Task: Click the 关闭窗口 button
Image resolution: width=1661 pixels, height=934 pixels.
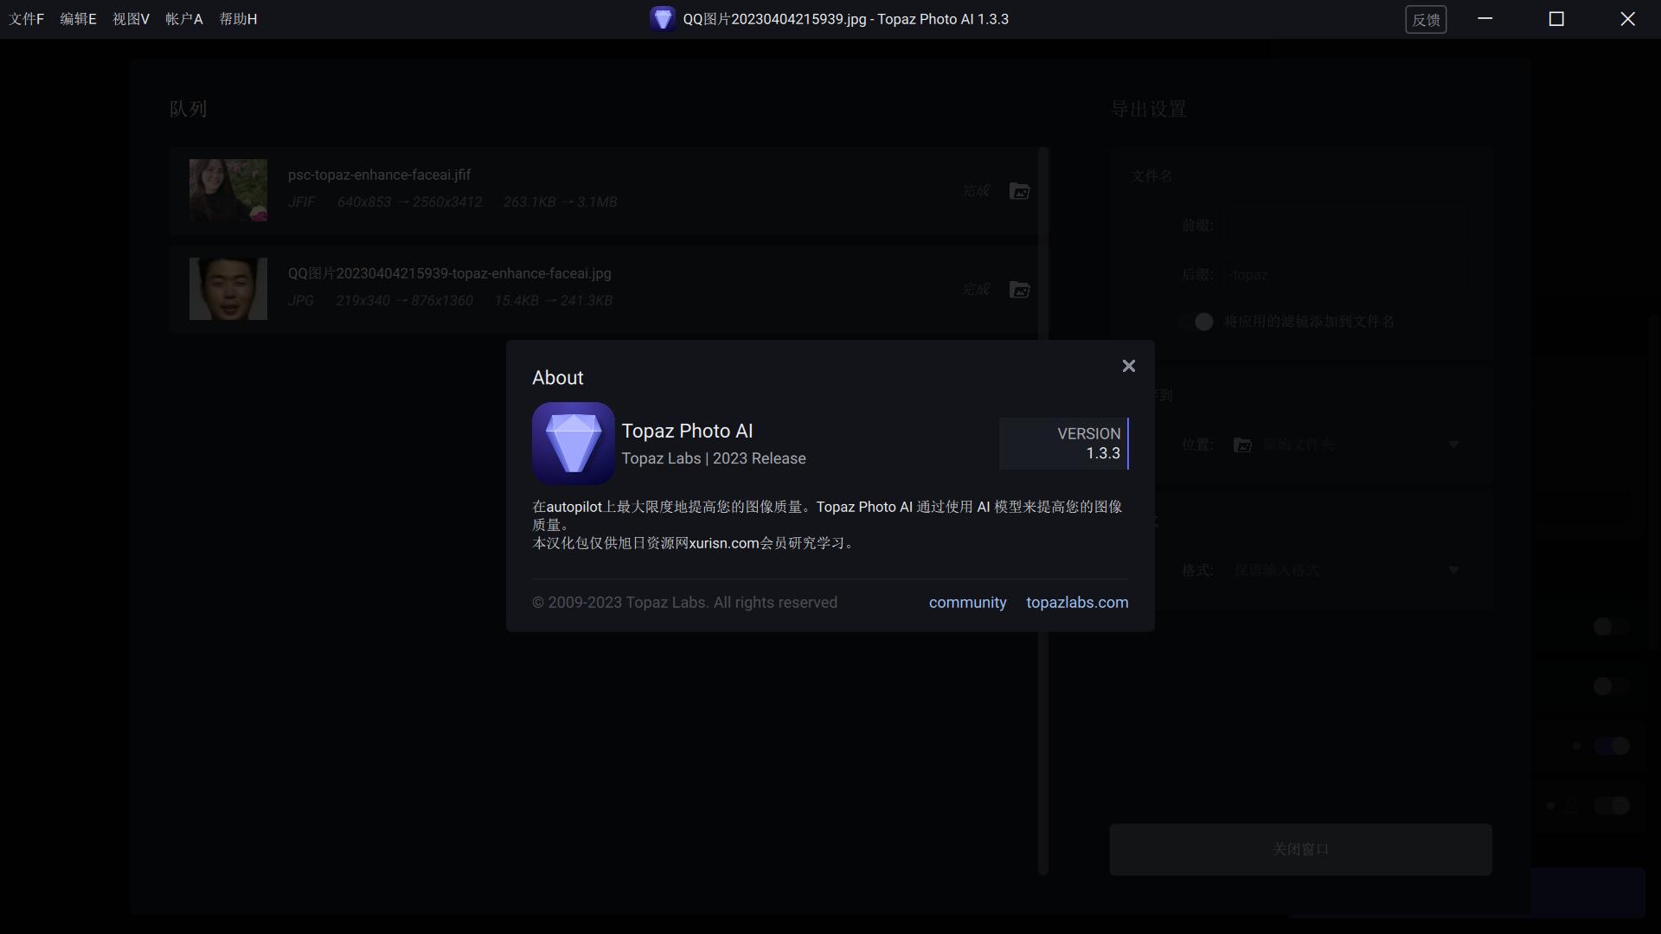Action: tap(1300, 849)
